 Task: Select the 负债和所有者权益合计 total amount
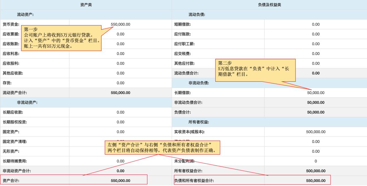coord(316,181)
